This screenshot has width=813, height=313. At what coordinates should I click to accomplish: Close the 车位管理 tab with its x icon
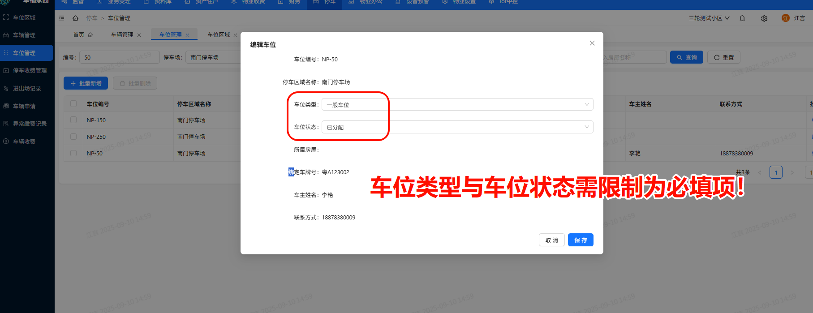[x=188, y=35]
